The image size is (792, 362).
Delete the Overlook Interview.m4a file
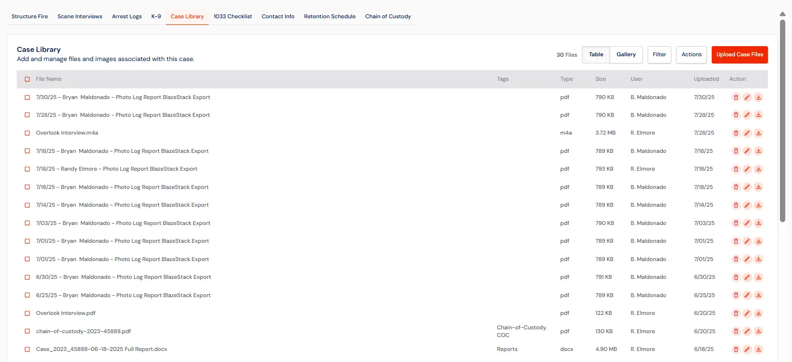point(736,133)
